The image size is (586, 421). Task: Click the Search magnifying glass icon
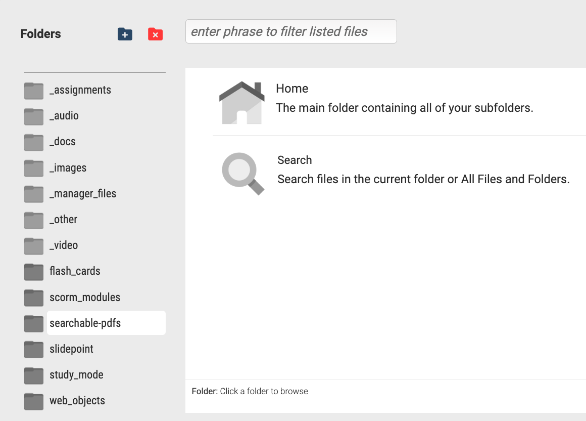(243, 174)
